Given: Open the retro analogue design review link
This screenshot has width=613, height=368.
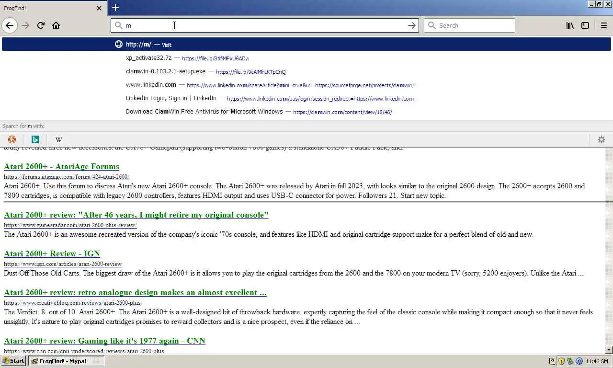Looking at the screenshot, I should coord(135,292).
